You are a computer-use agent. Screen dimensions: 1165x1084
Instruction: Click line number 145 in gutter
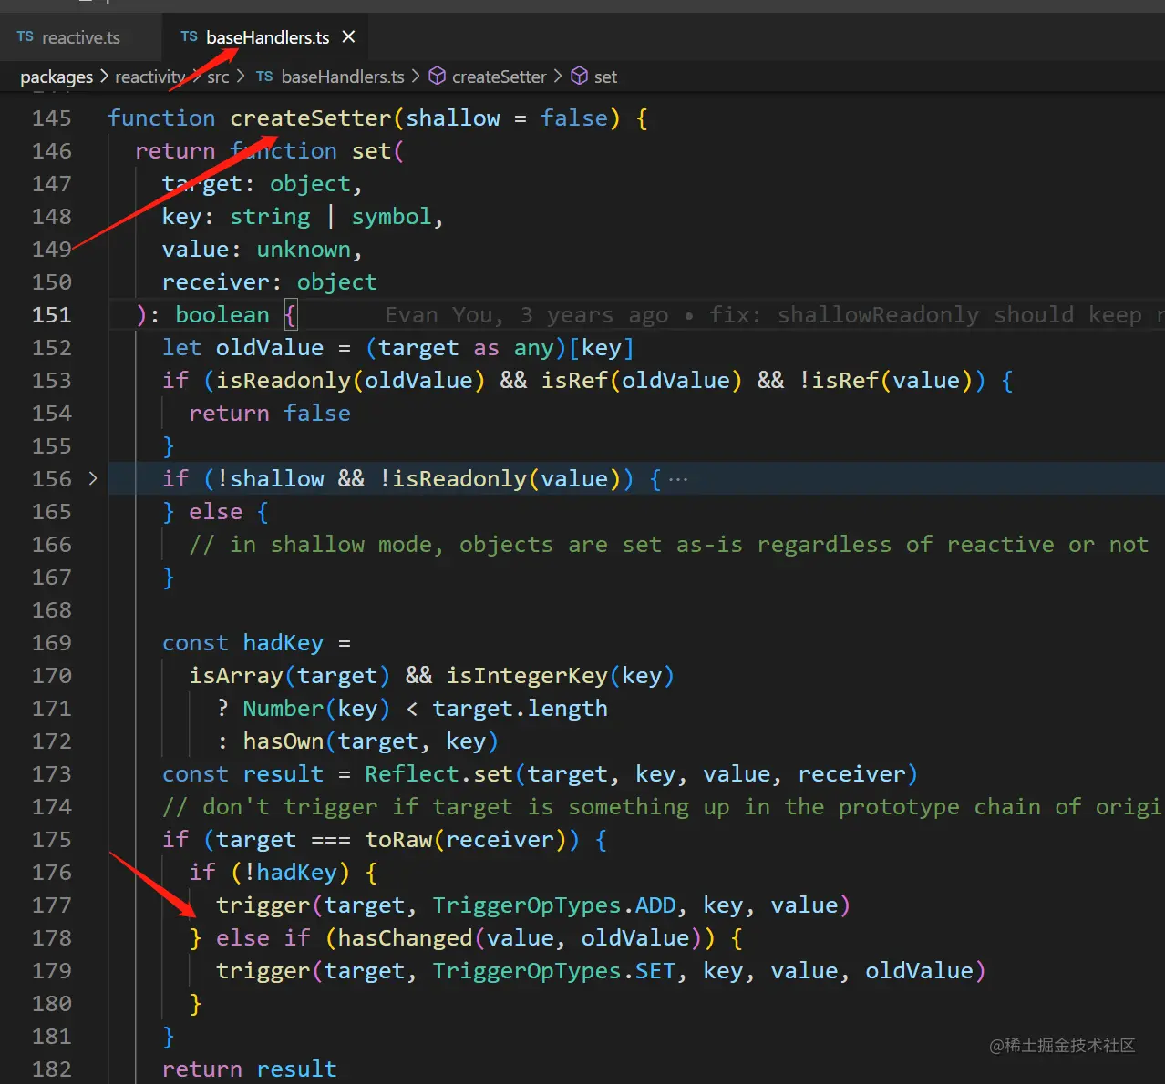[52, 118]
